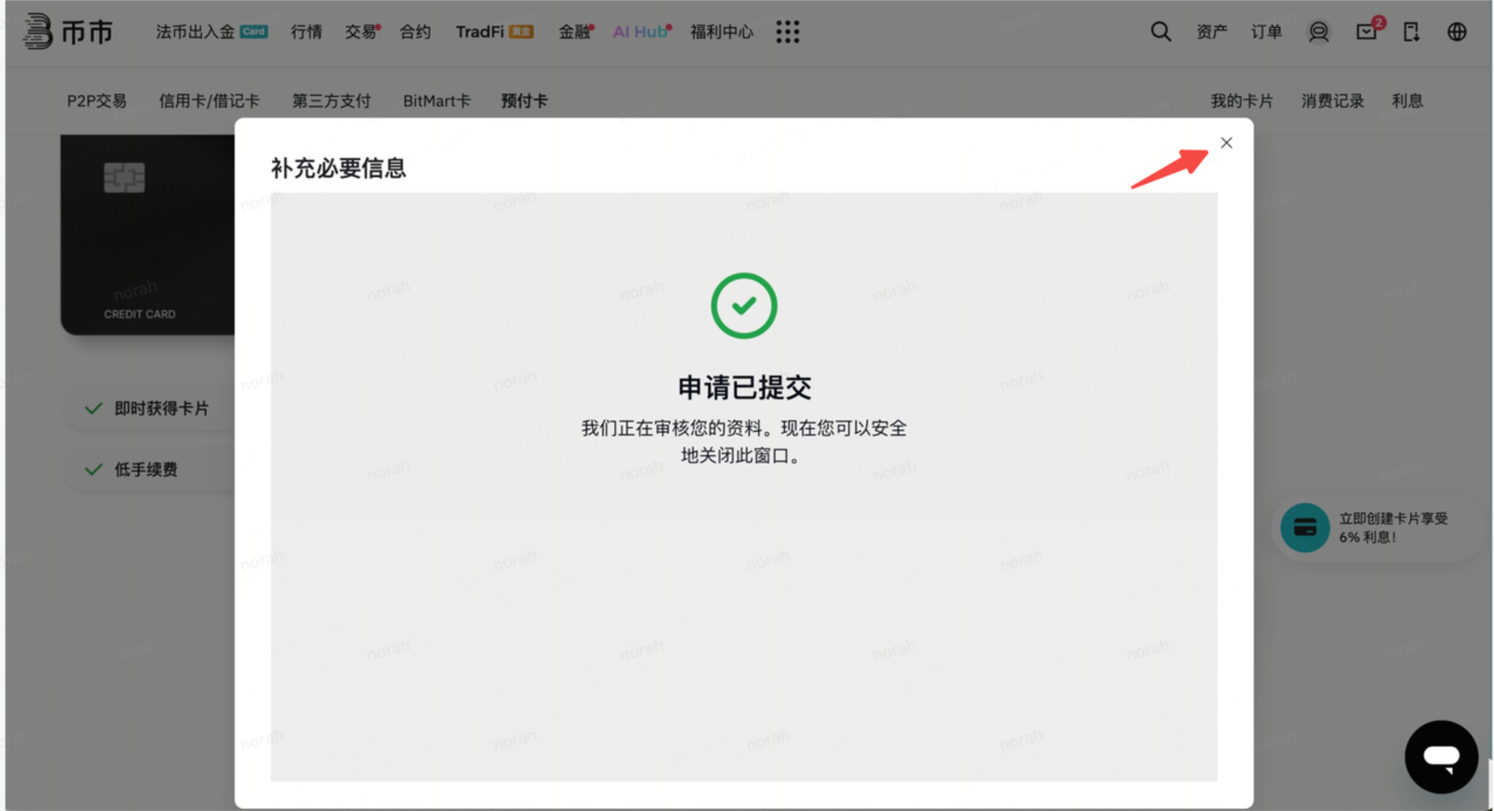Open the nine-dot apps grid menu
The image size is (1494, 811).
[x=787, y=32]
